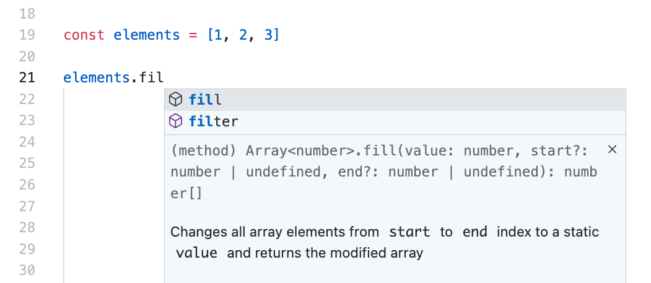The image size is (651, 283).
Task: Click the inline code word end in description
Action: point(475,232)
